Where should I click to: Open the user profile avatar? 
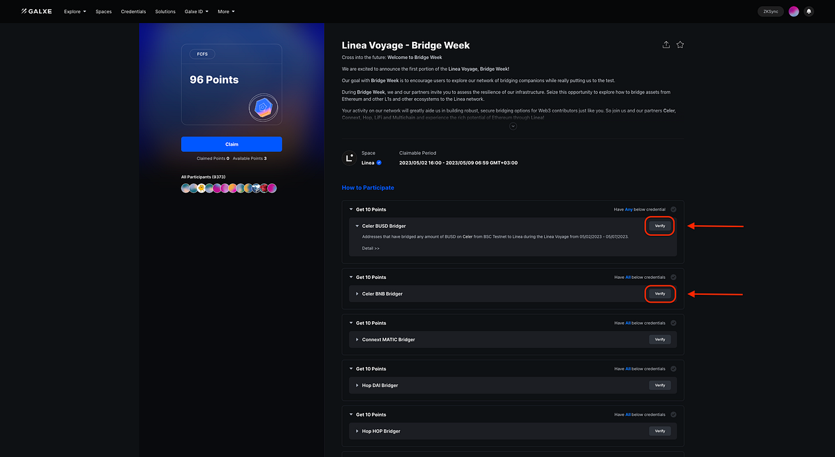pos(793,11)
